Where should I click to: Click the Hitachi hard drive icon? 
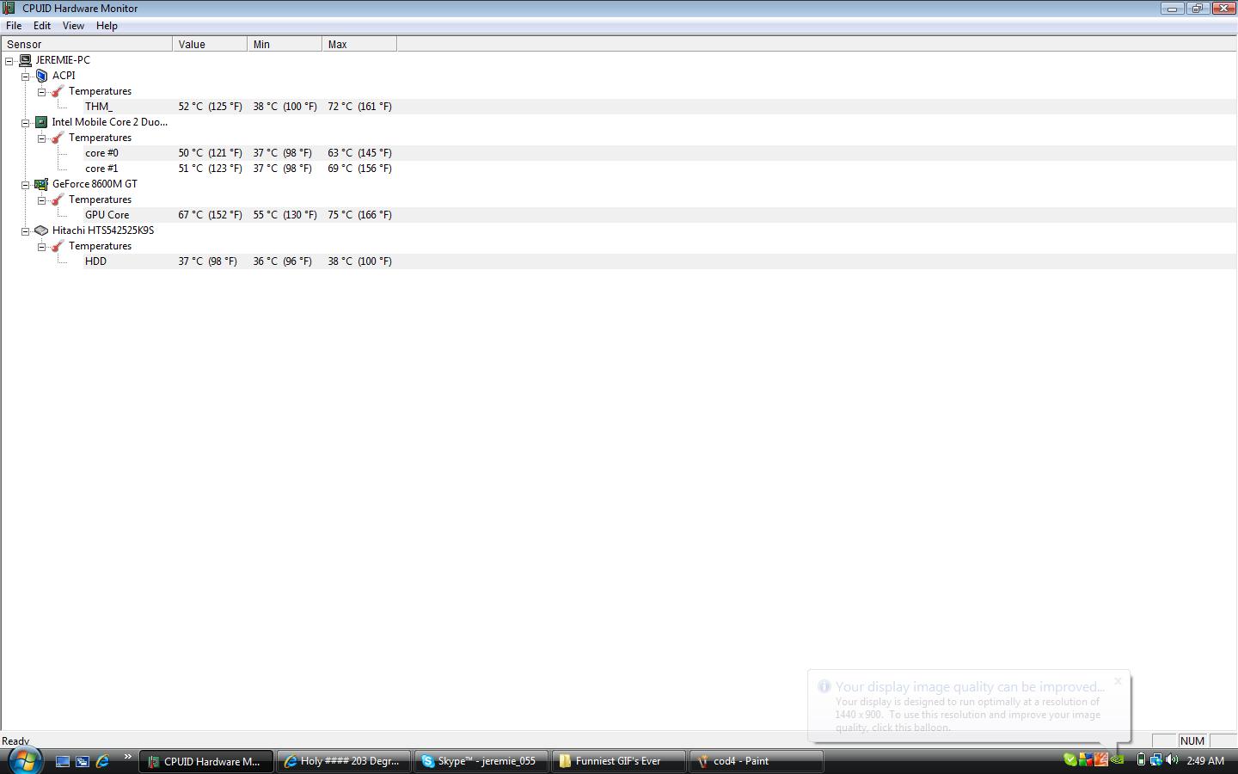click(41, 230)
